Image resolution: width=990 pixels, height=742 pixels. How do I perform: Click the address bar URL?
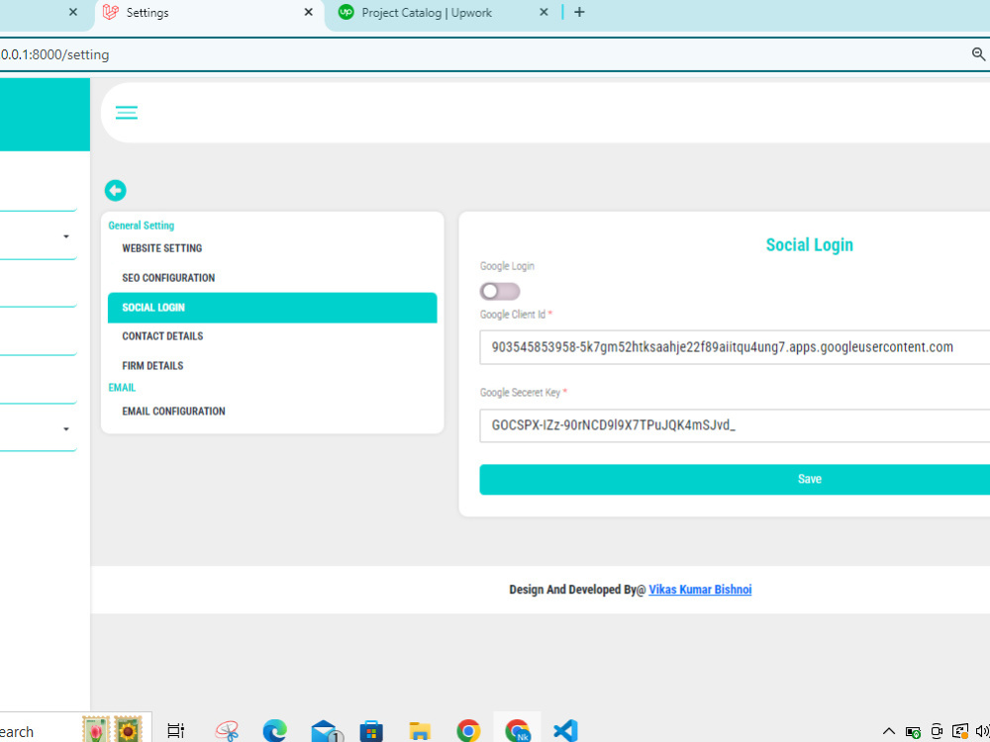click(54, 54)
